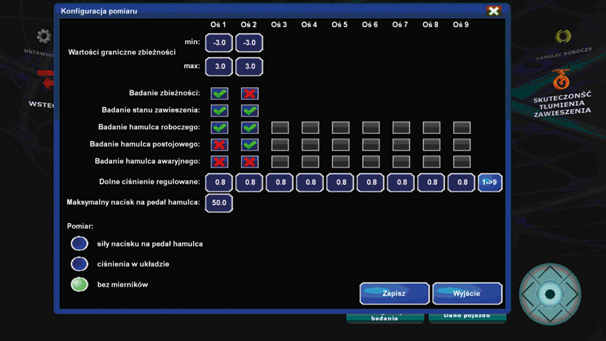Edit Dolne ciśnienie field for Oś 9
This screenshot has height=341, width=606.
coord(461,183)
